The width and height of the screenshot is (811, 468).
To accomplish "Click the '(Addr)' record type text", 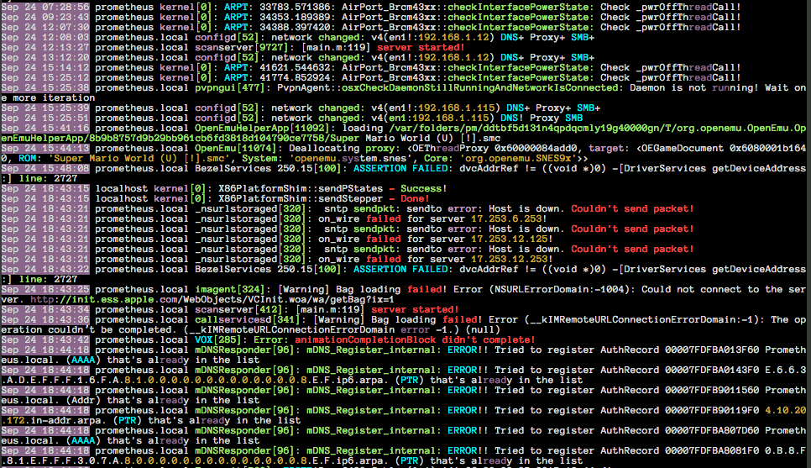I will (x=83, y=400).
